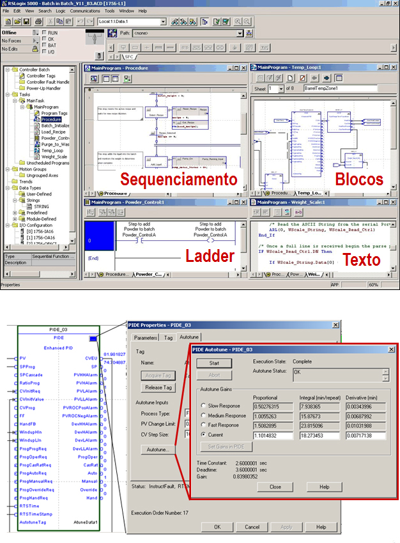Click the BarrelTempZone1 sheet name field
The height and width of the screenshot is (543, 400).
(341, 89)
